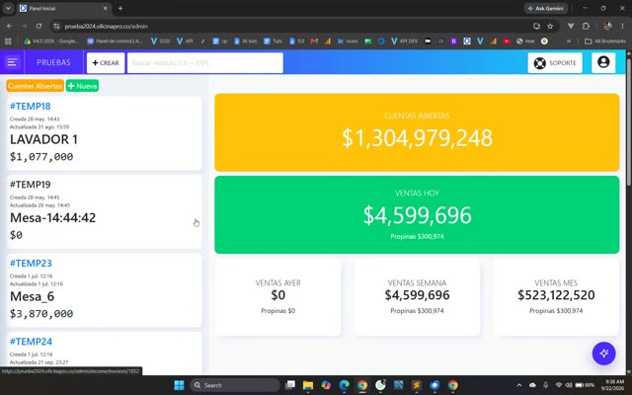Viewport: 632px width, 395px height.
Task: Click the VENTAS AYER card
Action: 278,297
